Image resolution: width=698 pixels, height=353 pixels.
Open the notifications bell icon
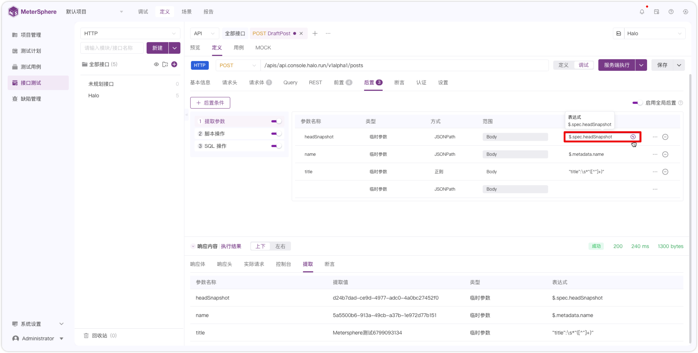point(642,12)
